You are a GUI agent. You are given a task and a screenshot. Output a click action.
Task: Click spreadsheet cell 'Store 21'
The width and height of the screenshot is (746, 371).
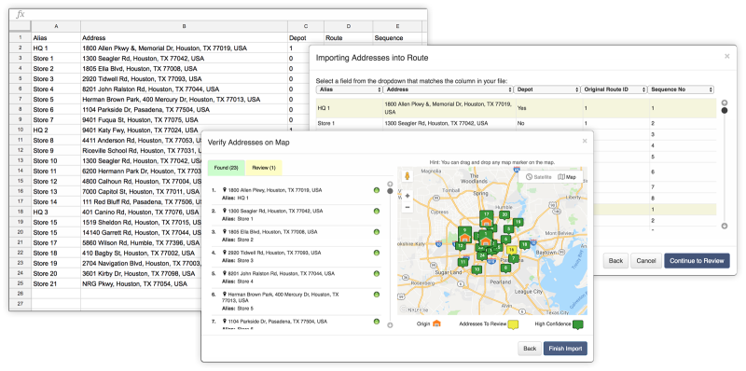click(x=56, y=284)
